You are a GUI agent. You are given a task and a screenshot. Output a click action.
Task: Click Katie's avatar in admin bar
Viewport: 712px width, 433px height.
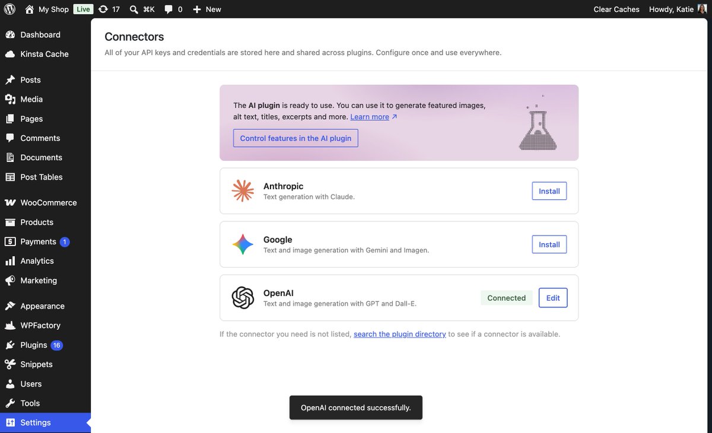703,9
